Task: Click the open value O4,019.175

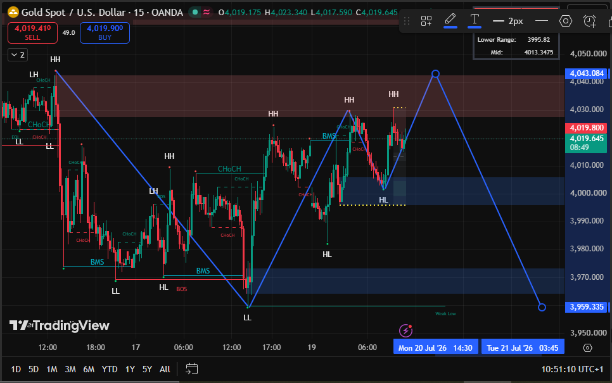Action: tap(239, 13)
